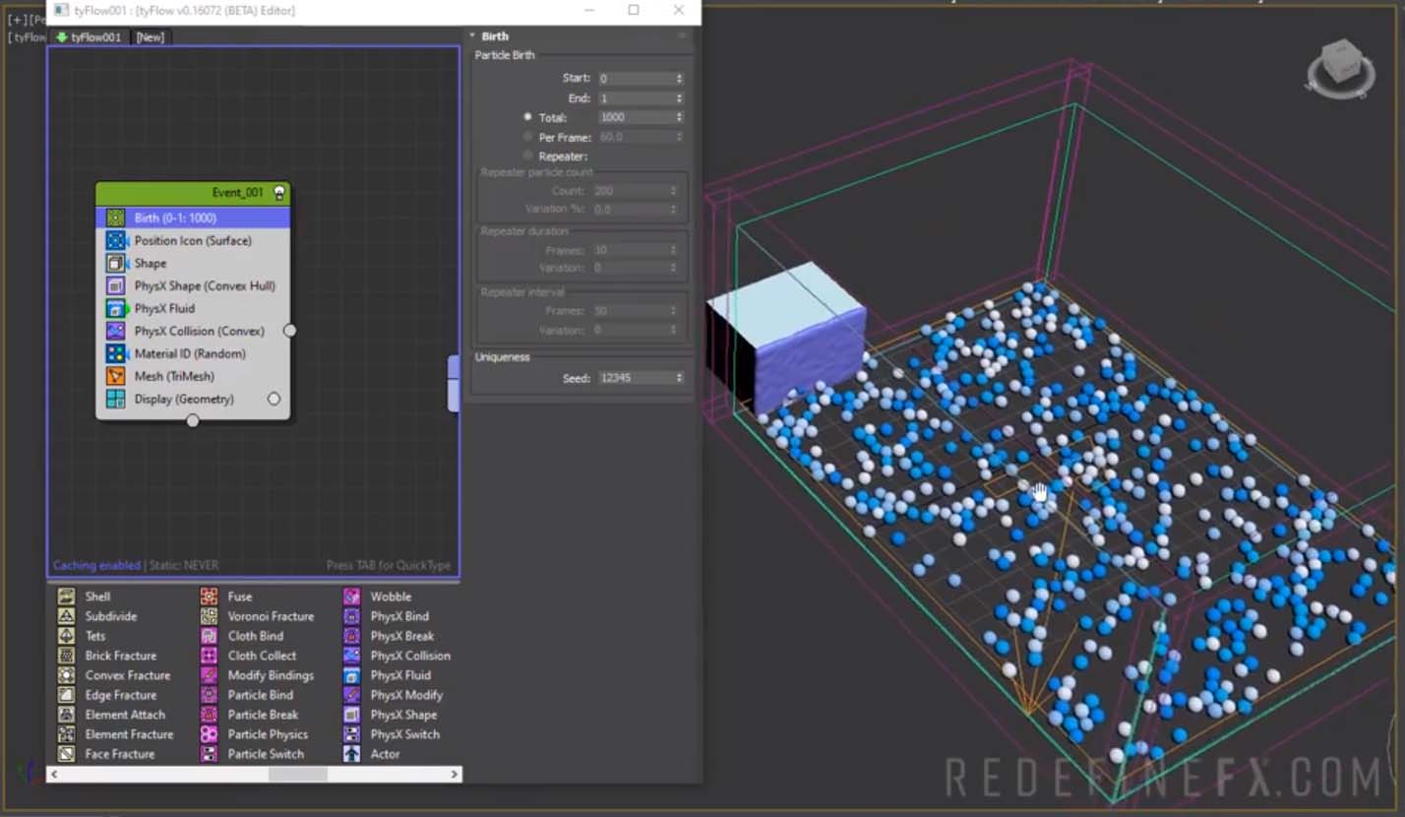1405x817 pixels.
Task: Pick the Shell operator from the depot
Action: (84, 597)
